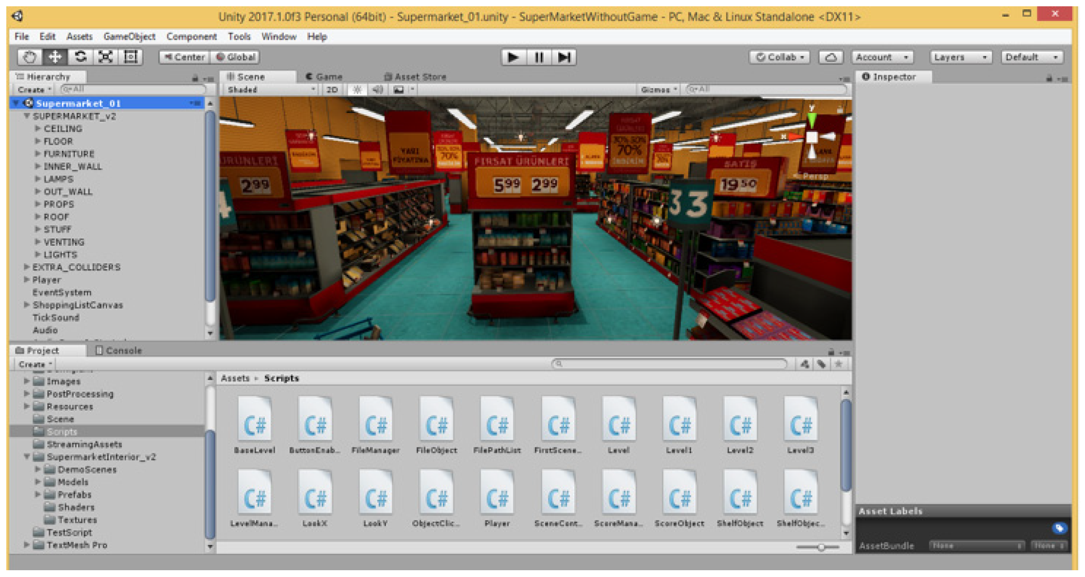The width and height of the screenshot is (1085, 577).
Task: Adjust the project icon size slider
Action: pos(821,547)
